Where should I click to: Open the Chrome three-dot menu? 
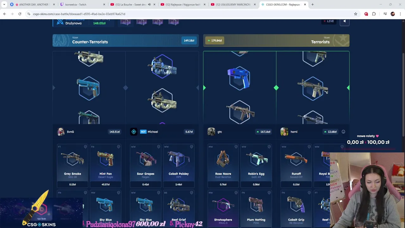400,14
